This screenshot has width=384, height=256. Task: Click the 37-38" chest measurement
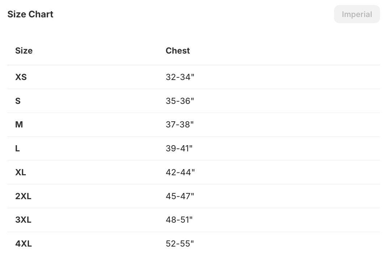tap(180, 125)
